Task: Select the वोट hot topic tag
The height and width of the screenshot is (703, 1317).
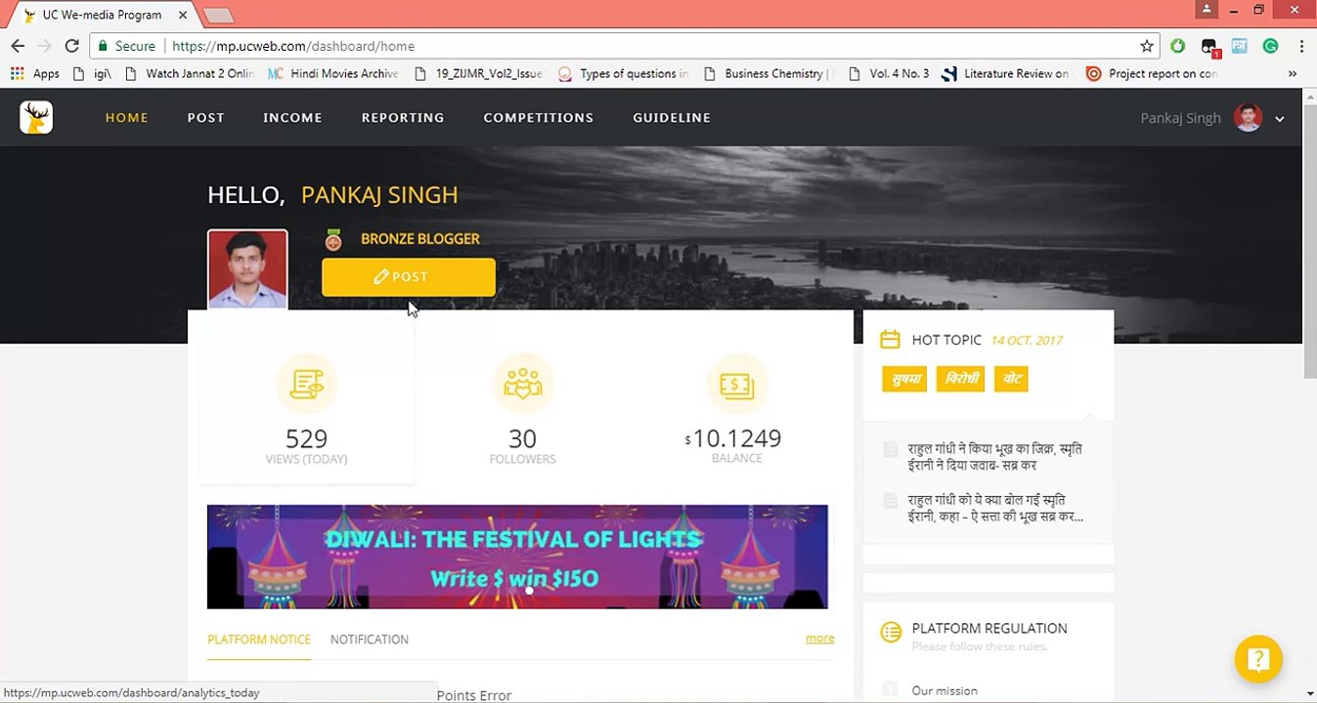Action: (x=1011, y=379)
